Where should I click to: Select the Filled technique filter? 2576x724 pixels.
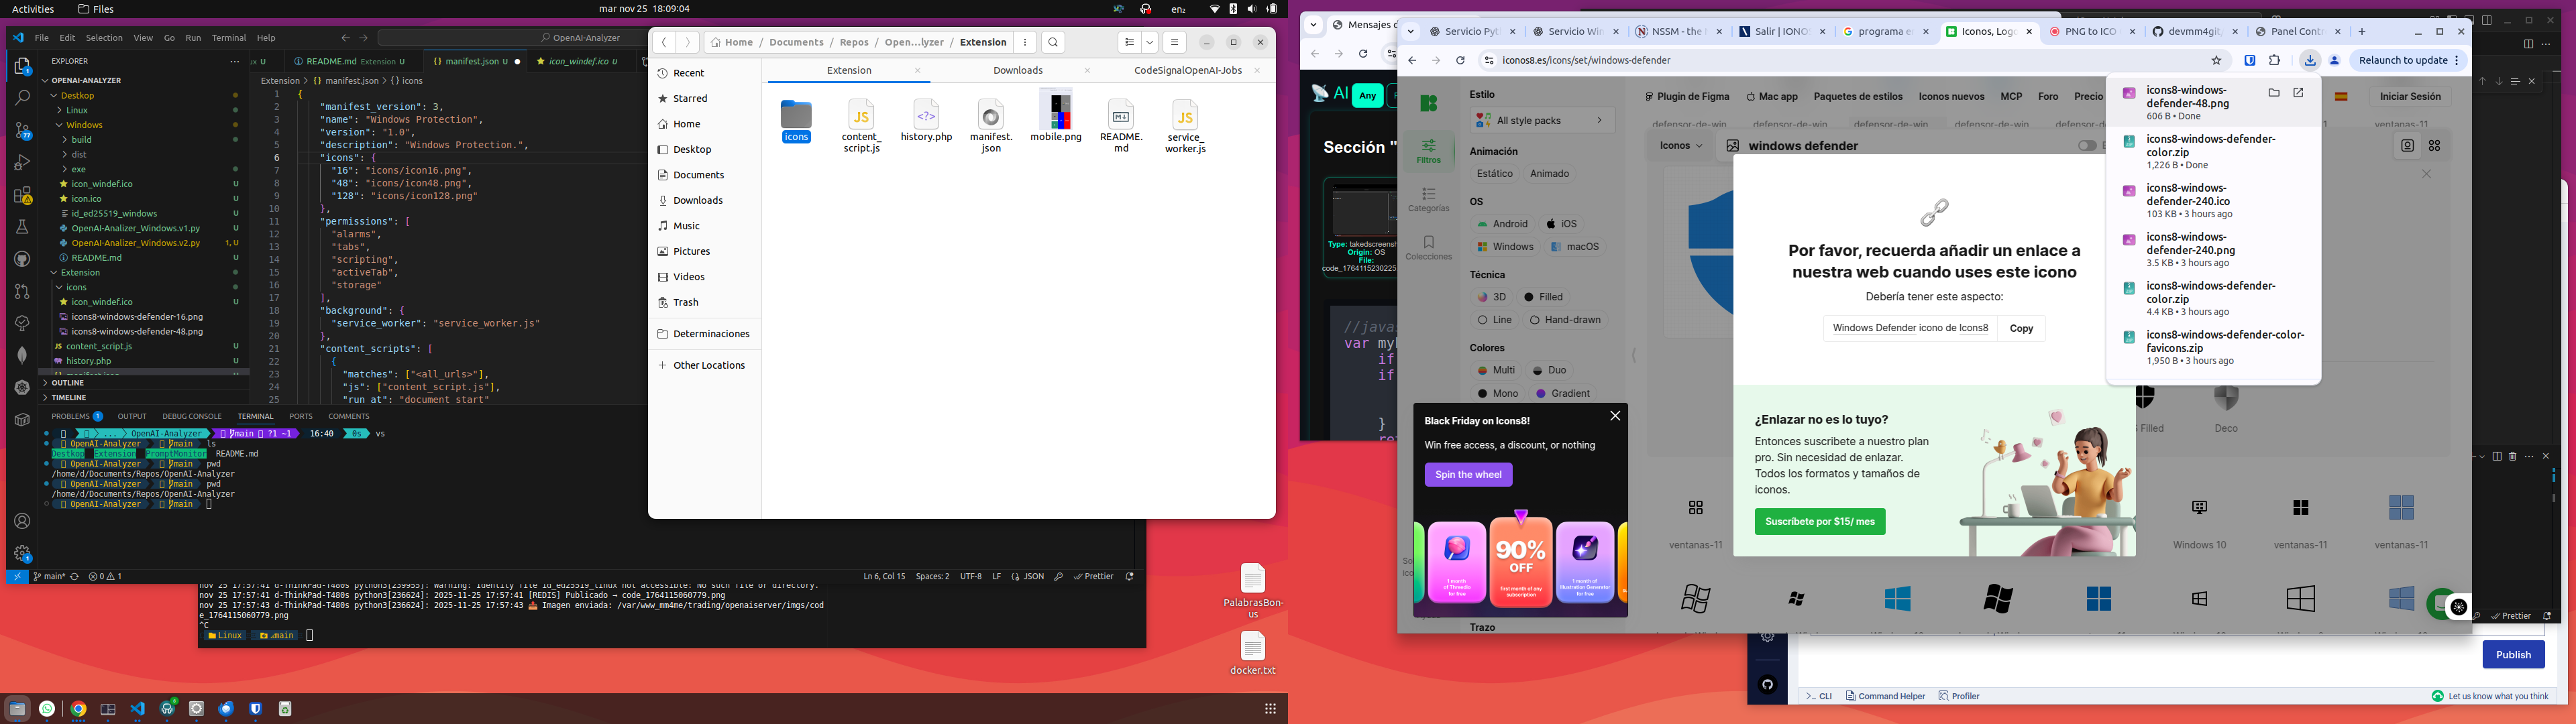tap(1544, 297)
